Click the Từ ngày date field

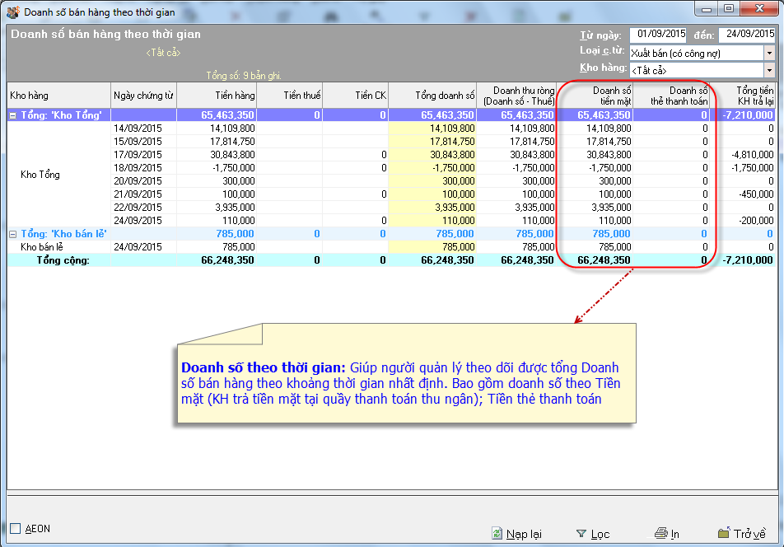tap(658, 35)
